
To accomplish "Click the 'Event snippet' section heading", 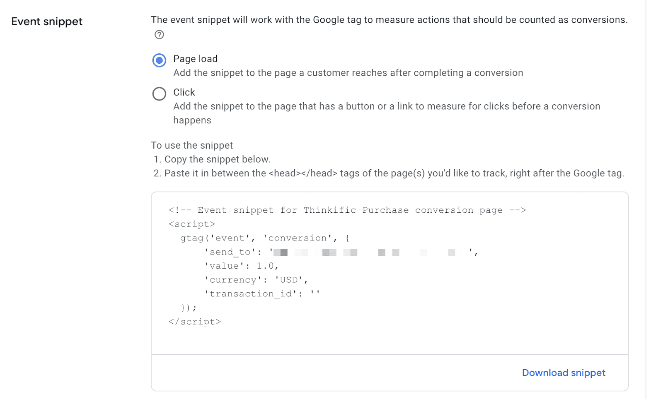I will (47, 22).
